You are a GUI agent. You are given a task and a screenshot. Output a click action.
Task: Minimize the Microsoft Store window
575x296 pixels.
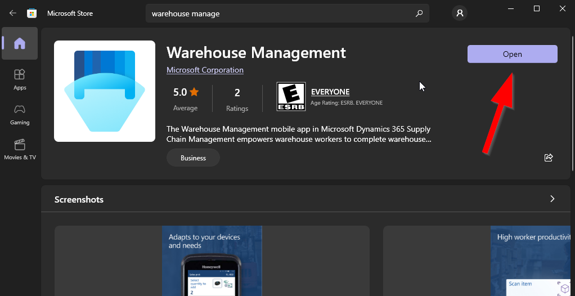point(511,9)
